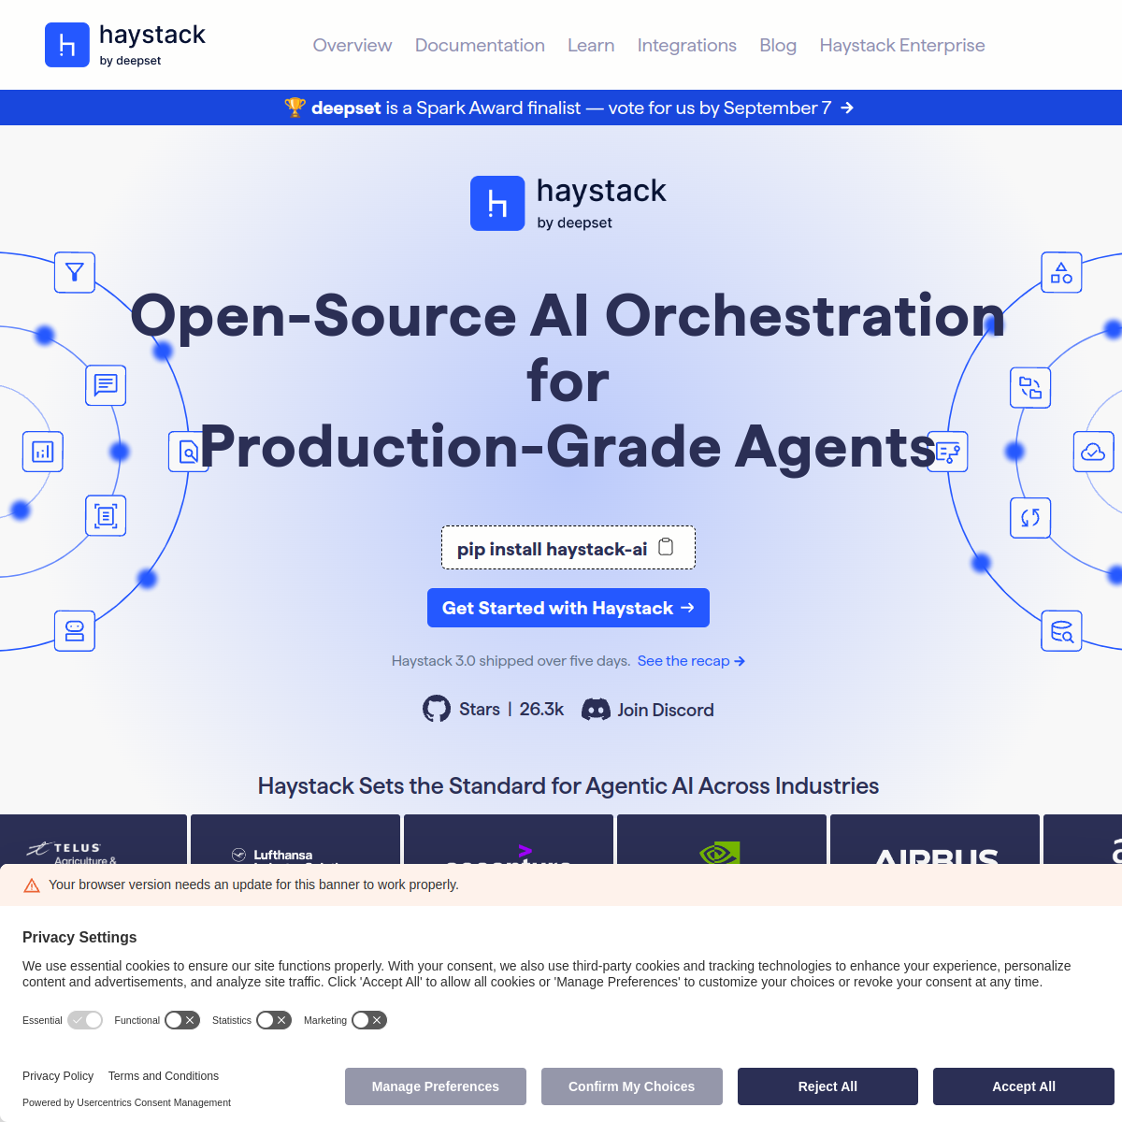This screenshot has width=1122, height=1122.
Task: Click the center hero Haystack logo icon
Action: point(497,203)
